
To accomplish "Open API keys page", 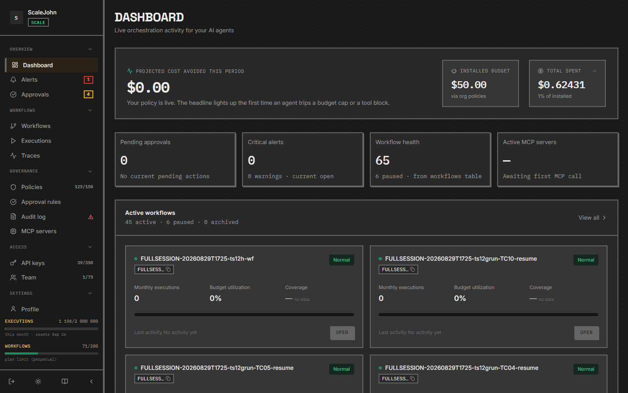I will click(x=51, y=263).
